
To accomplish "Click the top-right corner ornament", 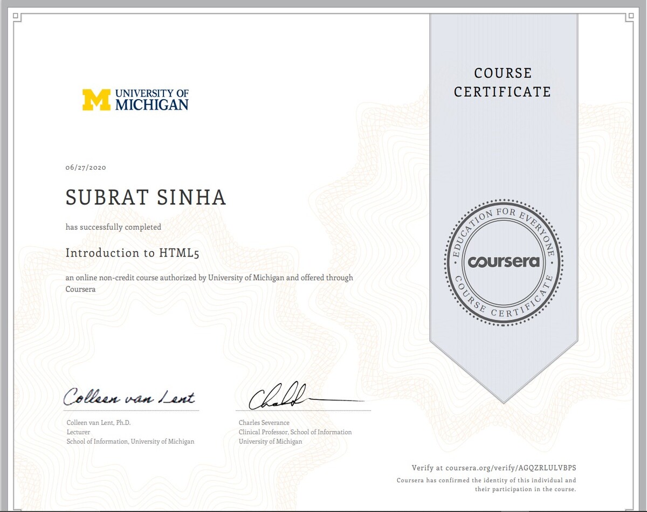I will tap(629, 17).
